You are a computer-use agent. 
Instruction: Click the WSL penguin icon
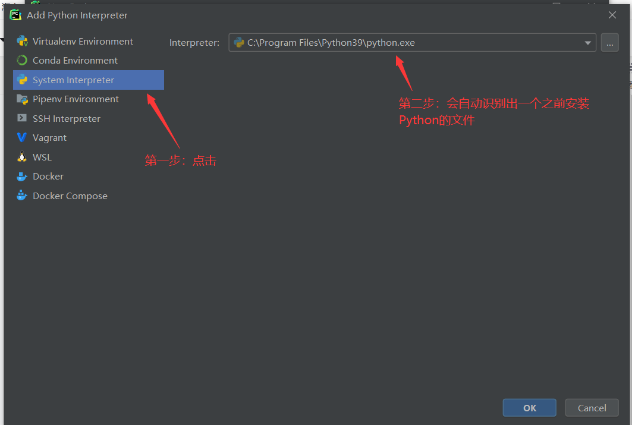click(22, 157)
